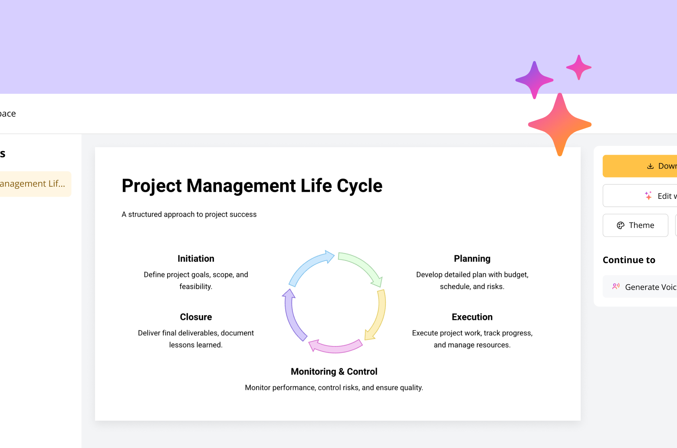The height and width of the screenshot is (448, 677).
Task: Click the sparkle icon on the Edit button
Action: 648,196
